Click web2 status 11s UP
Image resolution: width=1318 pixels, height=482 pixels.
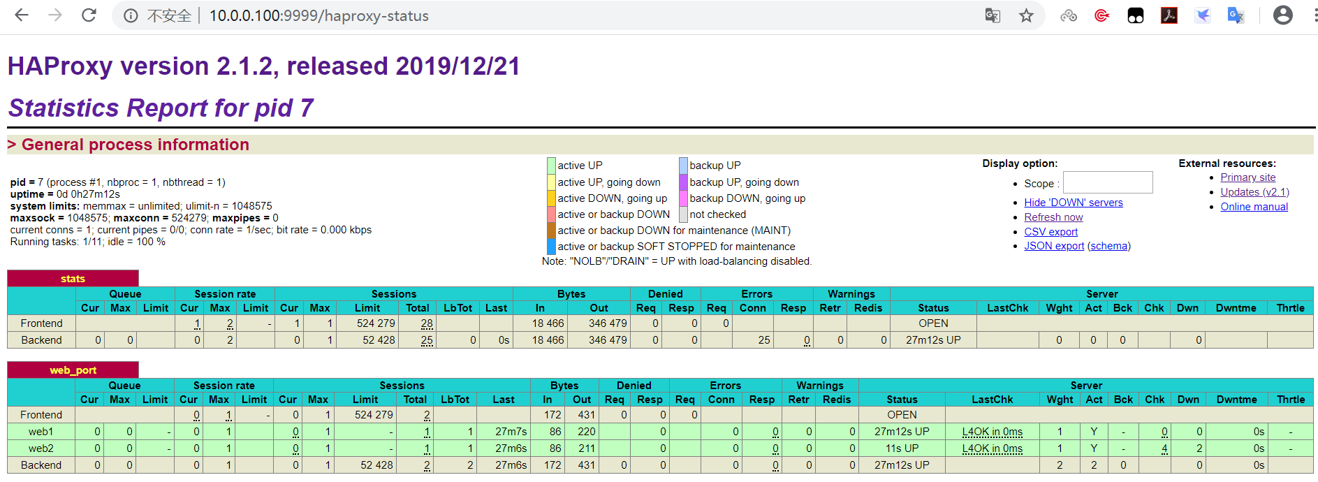[902, 448]
